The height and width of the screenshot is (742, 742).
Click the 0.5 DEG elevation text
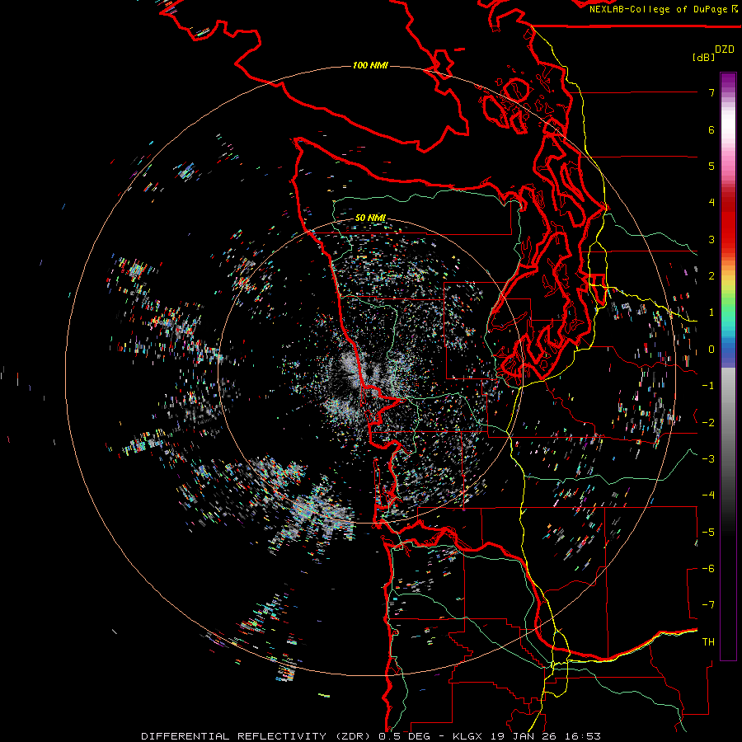(404, 736)
